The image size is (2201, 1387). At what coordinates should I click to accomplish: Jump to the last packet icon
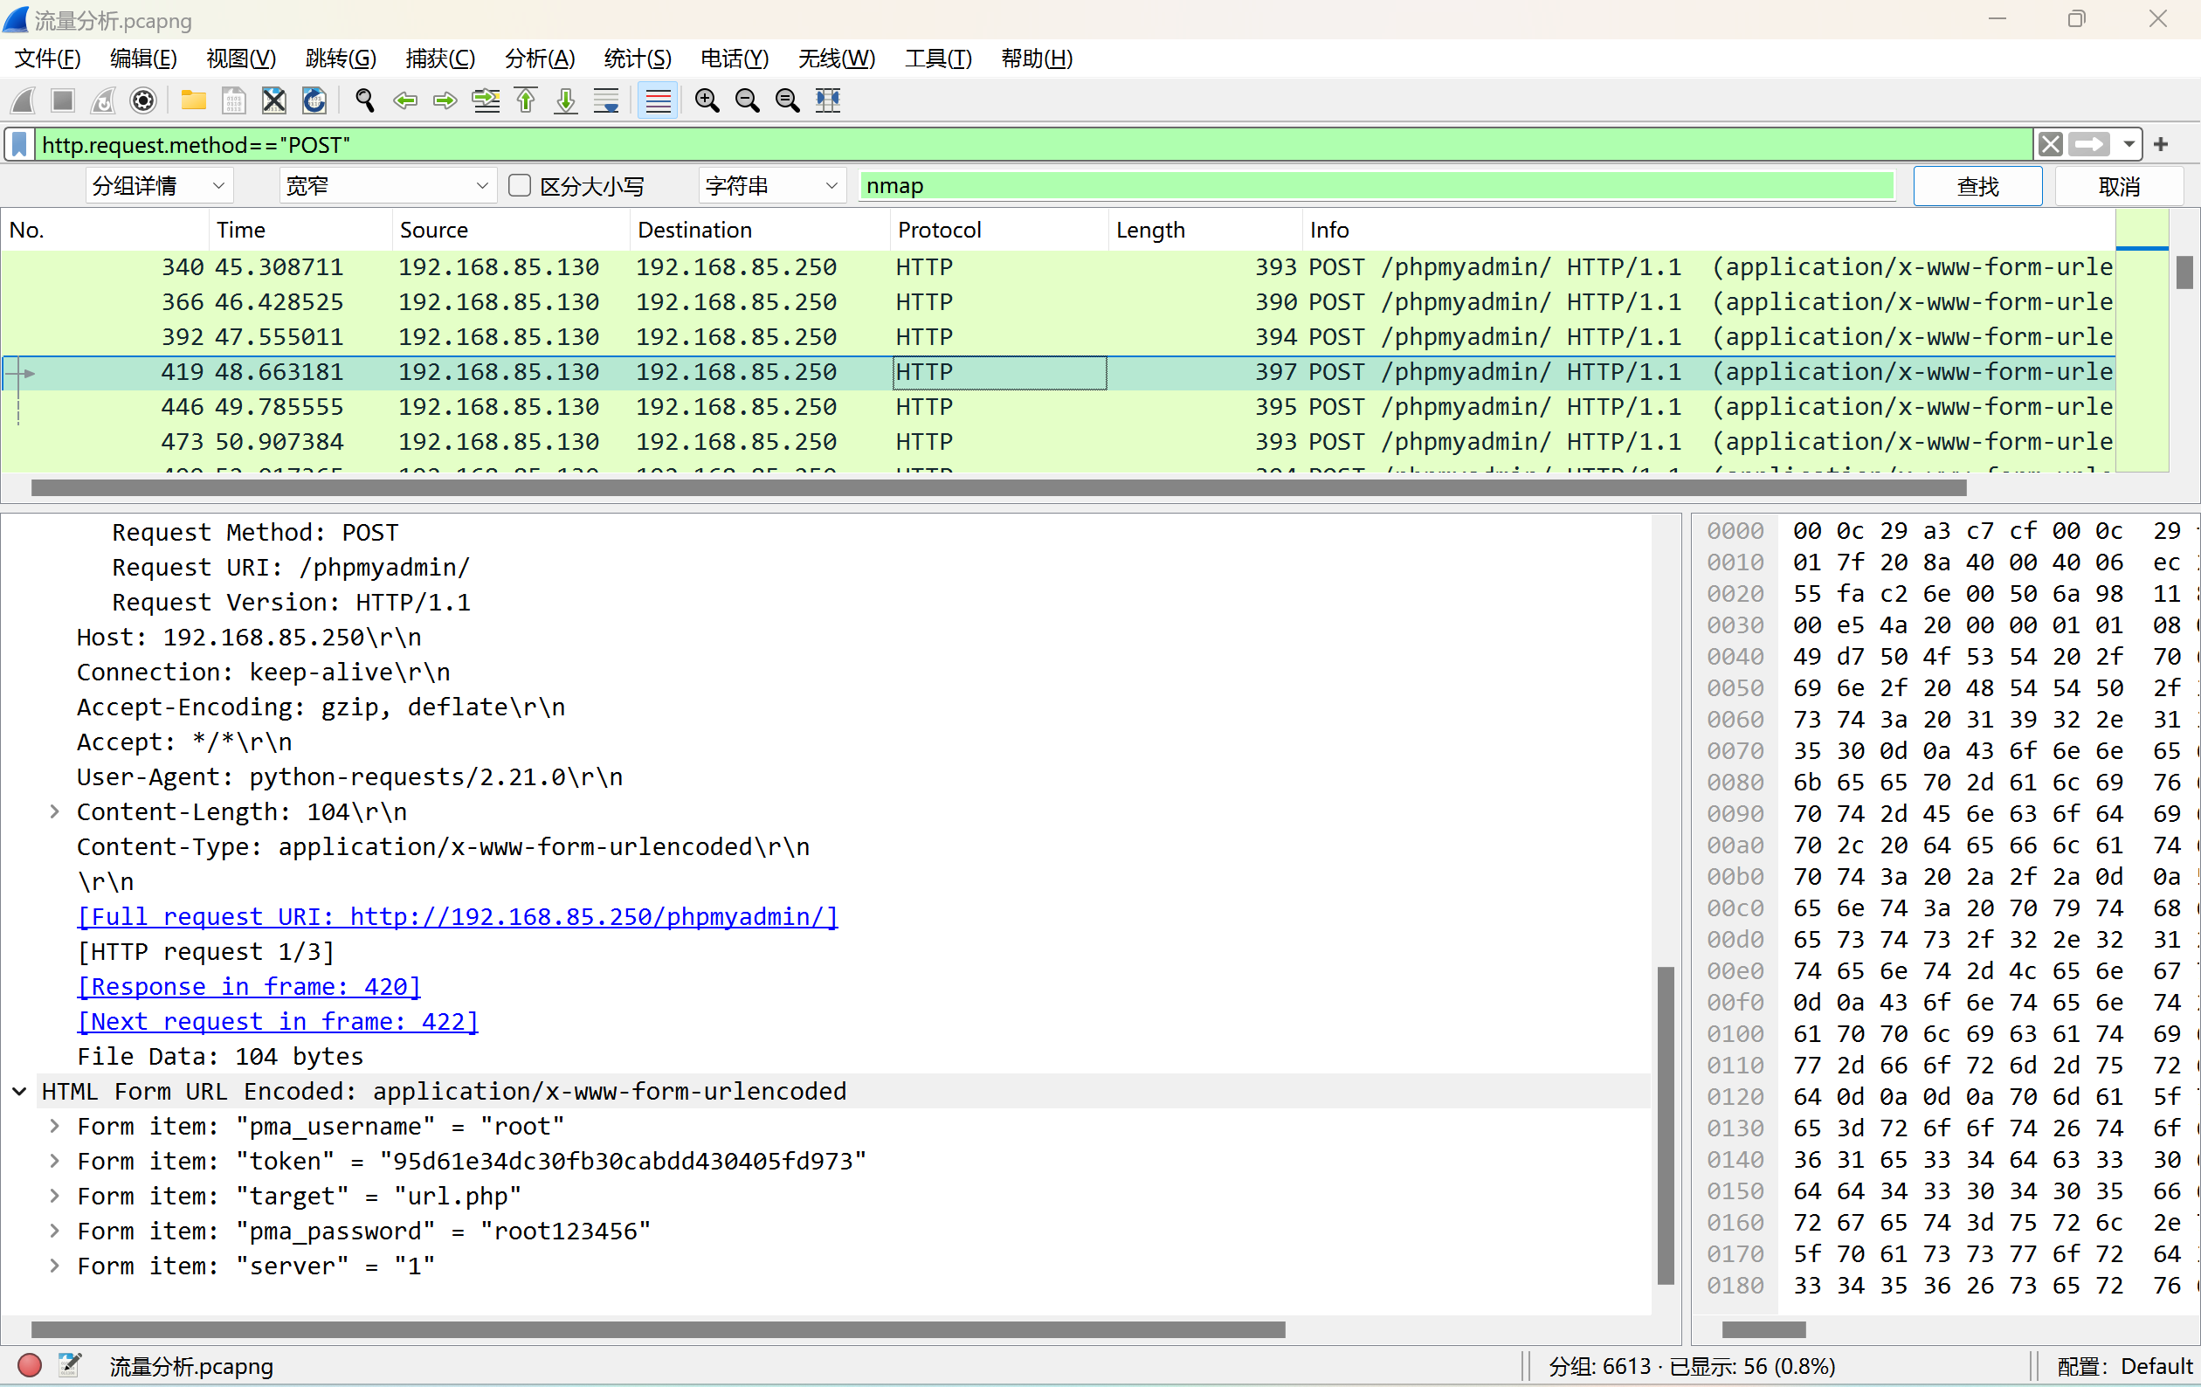coord(566,100)
